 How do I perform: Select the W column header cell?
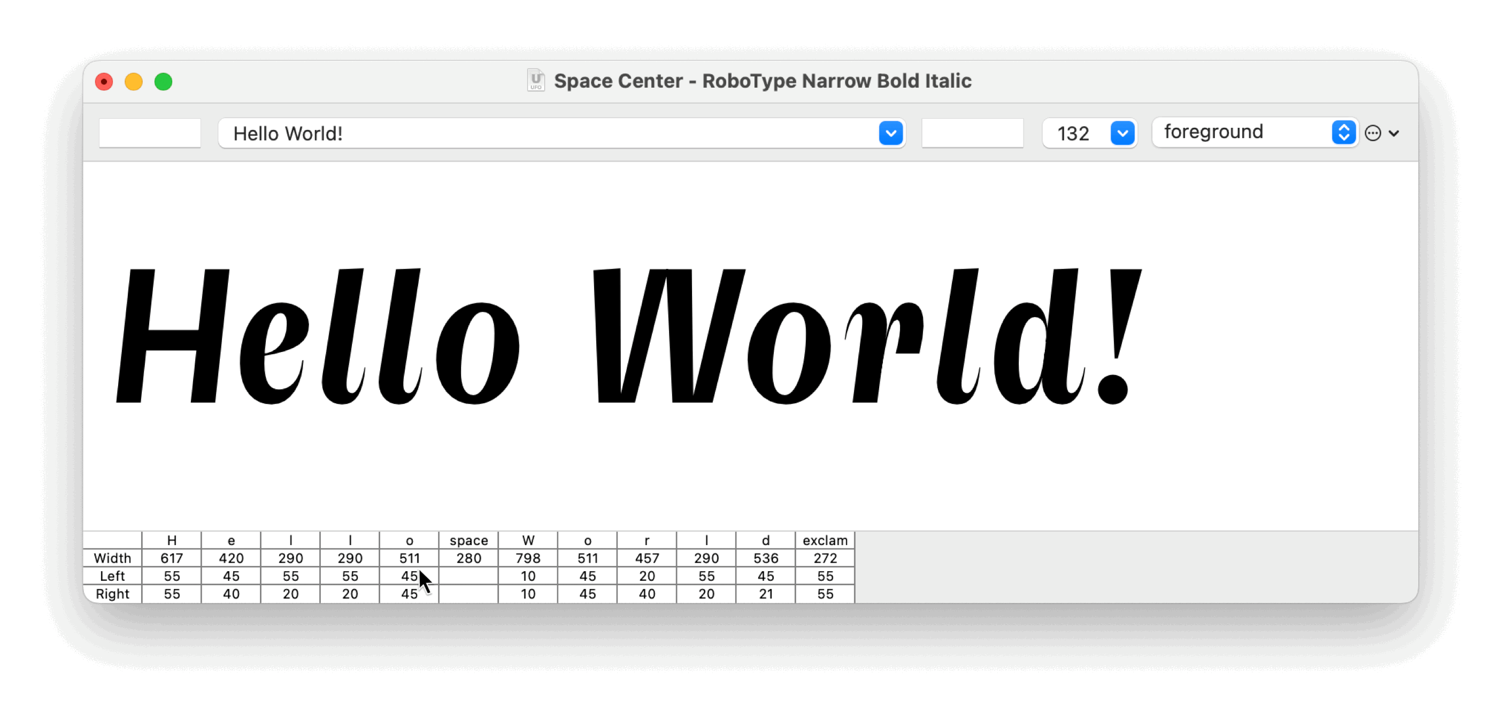point(528,540)
